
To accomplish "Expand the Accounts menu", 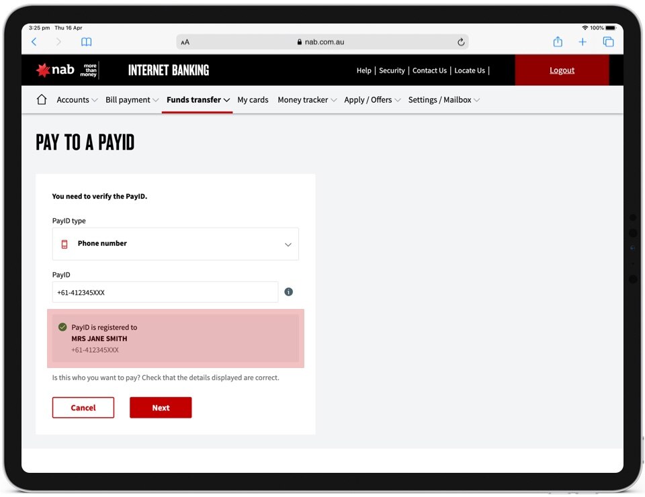I will tap(77, 100).
